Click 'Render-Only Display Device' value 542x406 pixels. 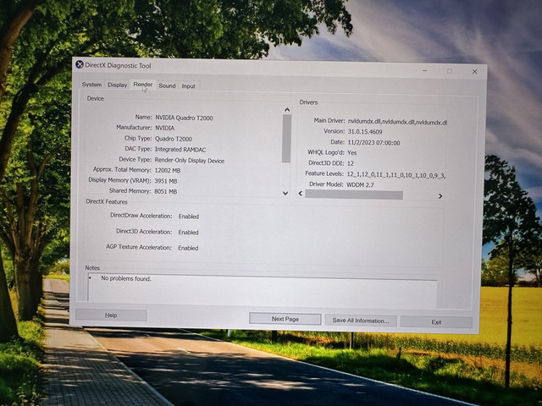click(190, 161)
